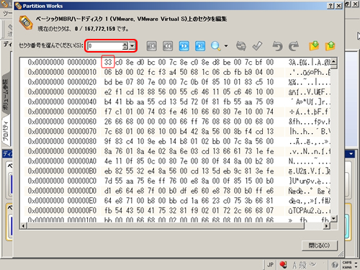Click the IME A input mode indicator
This screenshot has height=270, width=360.
(x=295, y=265)
